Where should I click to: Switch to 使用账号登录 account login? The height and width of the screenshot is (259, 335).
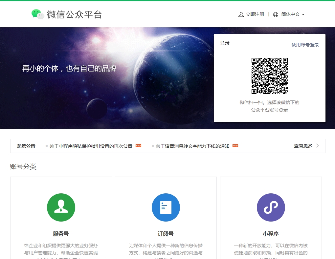click(x=305, y=45)
